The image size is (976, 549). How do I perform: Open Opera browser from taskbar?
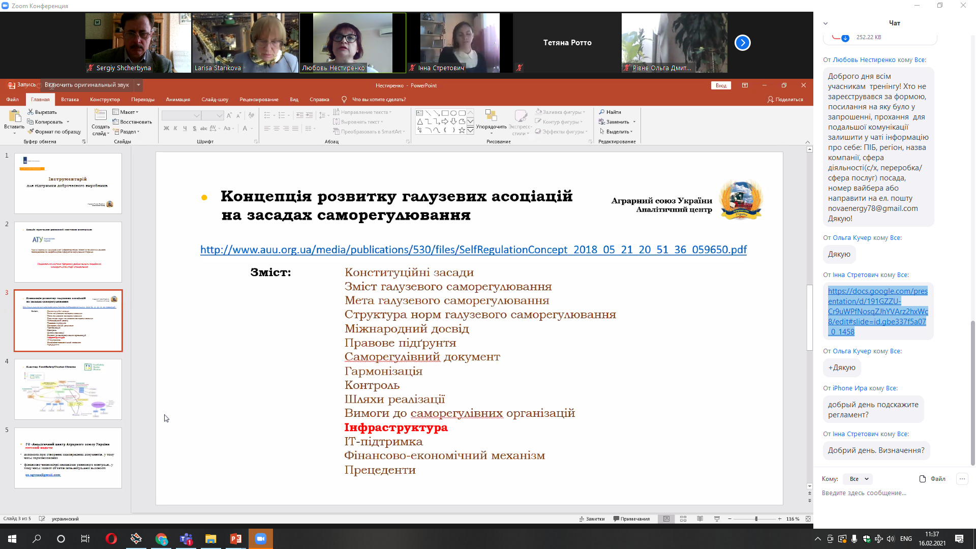111,539
